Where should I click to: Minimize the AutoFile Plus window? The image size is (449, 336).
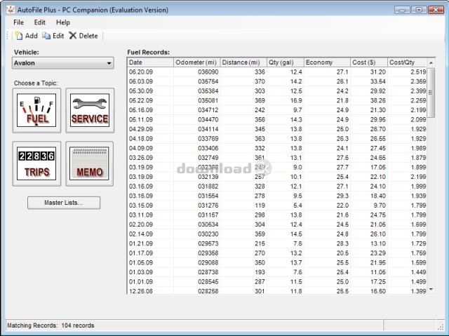tap(402, 10)
